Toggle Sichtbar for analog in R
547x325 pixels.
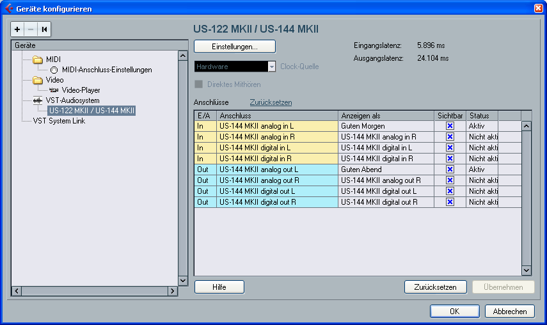pyautogui.click(x=450, y=137)
